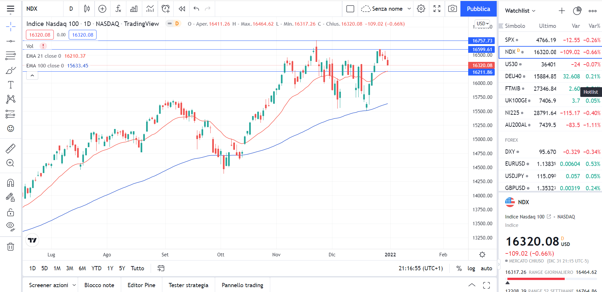Select SPX row in watchlist

click(550, 40)
